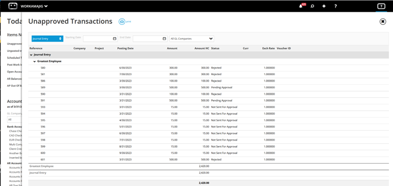
Task: Select journal entry reference 595
Action: pos(43,120)
